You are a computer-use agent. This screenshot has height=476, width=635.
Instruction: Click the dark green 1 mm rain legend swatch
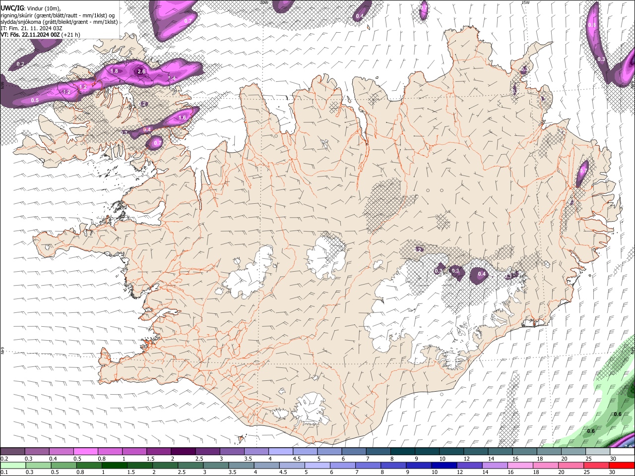point(114,466)
